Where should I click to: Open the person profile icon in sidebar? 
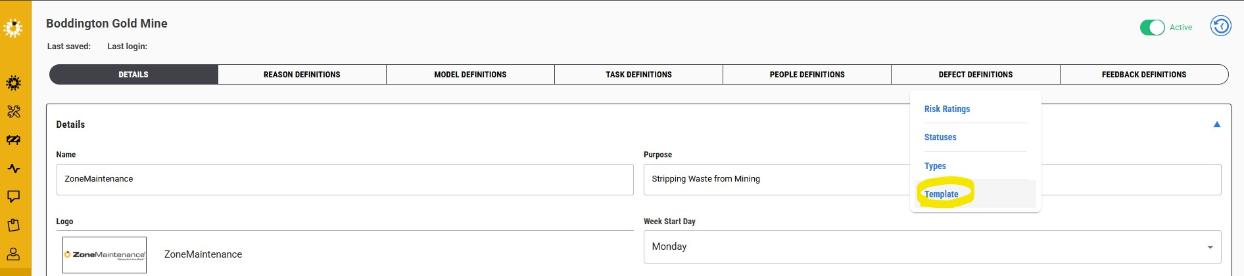pyautogui.click(x=13, y=254)
